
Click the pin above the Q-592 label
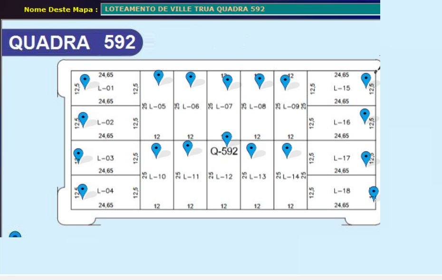[227, 138]
